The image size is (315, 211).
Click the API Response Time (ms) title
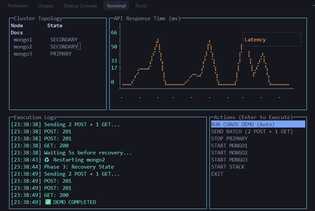[x=147, y=19]
